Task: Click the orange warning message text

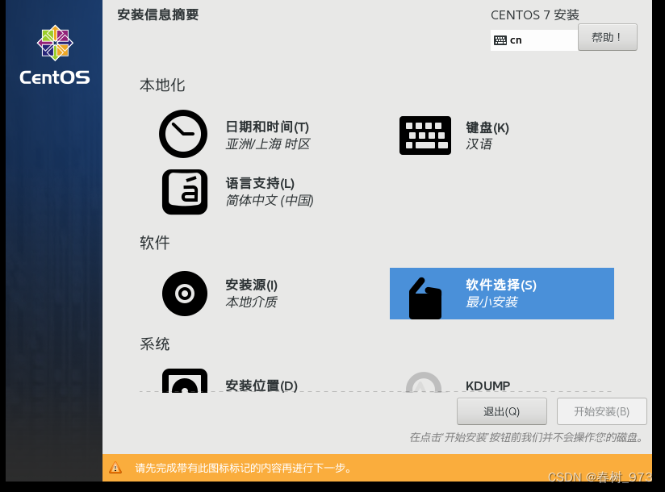Action: pyautogui.click(x=244, y=468)
